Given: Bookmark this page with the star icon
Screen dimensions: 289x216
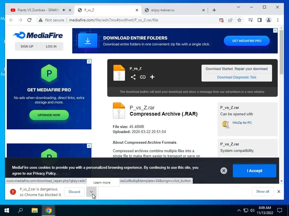Looking at the screenshot, I should (x=239, y=20).
